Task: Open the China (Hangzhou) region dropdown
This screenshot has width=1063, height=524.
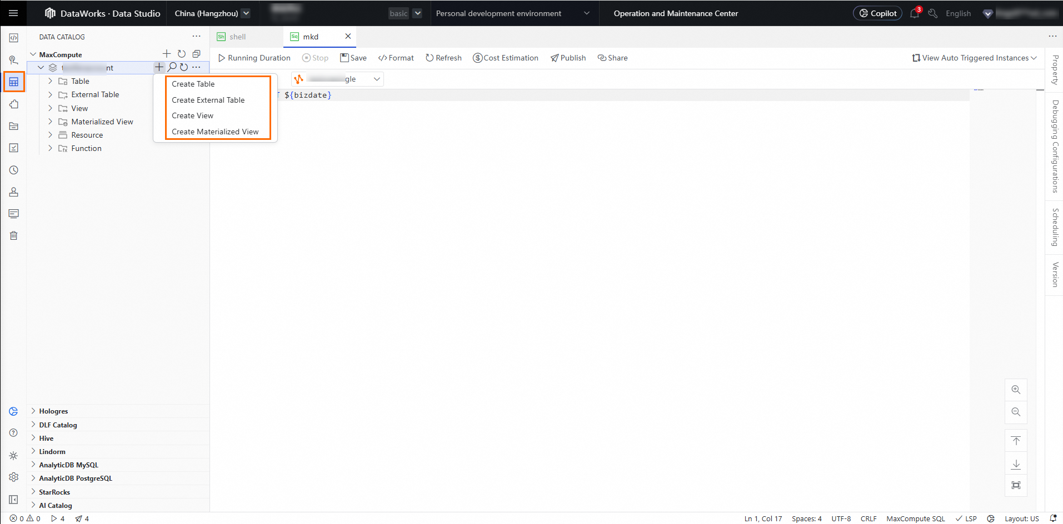Action: click(212, 13)
